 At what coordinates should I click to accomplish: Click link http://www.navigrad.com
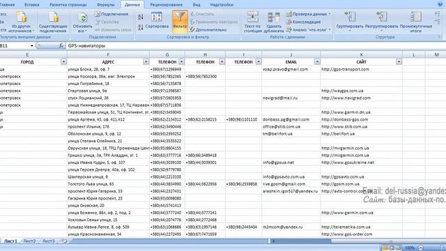click(346, 98)
